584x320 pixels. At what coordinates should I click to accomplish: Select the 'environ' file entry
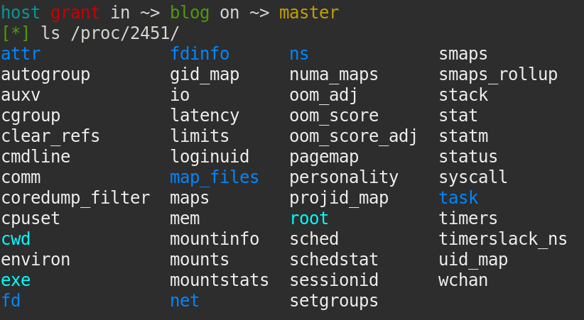tap(36, 260)
